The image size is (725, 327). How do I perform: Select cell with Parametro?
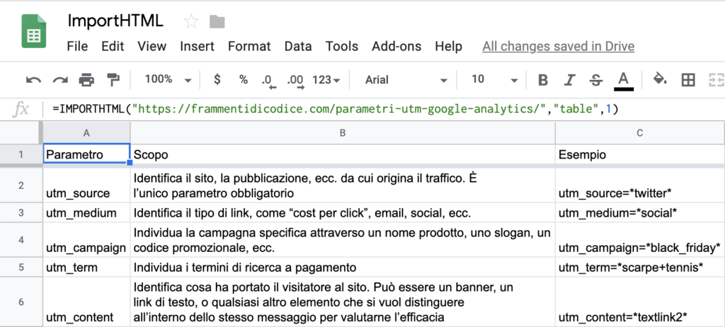click(x=86, y=154)
